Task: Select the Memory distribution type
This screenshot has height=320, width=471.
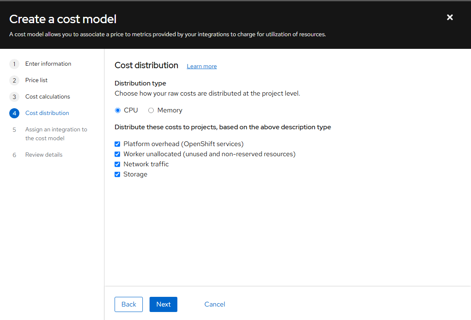Action: coord(151,110)
